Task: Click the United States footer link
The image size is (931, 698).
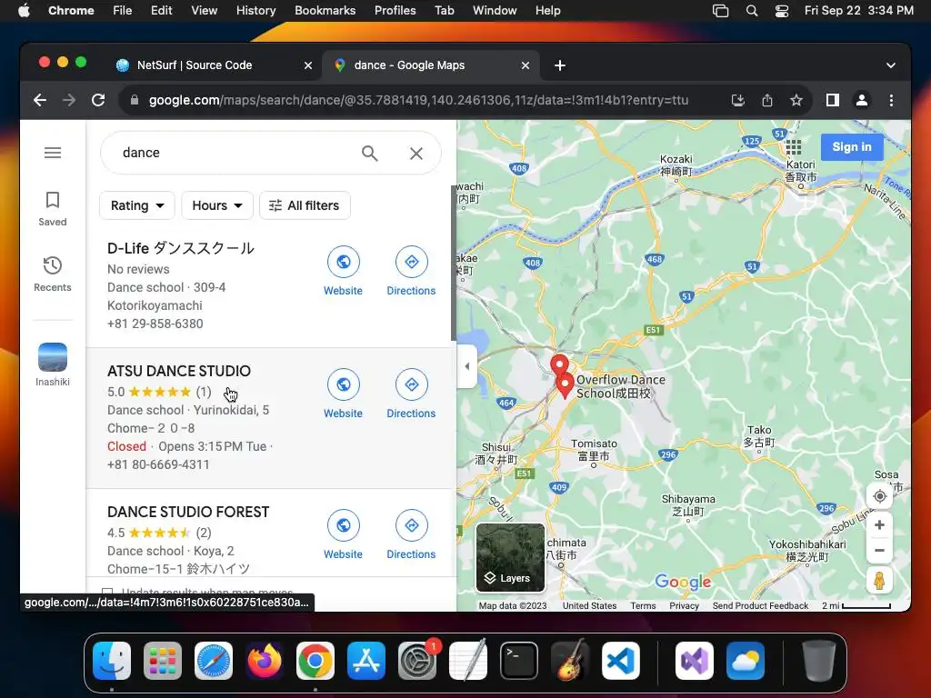Action: click(589, 605)
